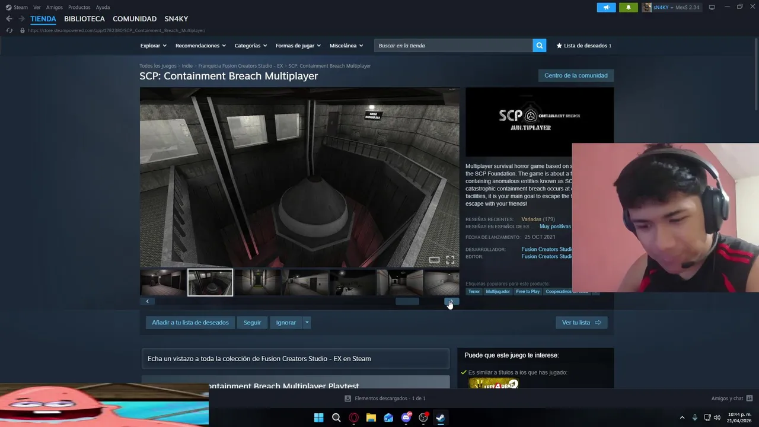Open the Franquicia Fusion Creators Studio breadcrumb
759x427 pixels.
(x=241, y=66)
